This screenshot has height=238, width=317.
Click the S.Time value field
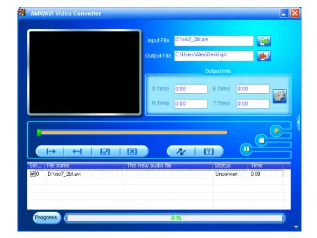tap(191, 89)
